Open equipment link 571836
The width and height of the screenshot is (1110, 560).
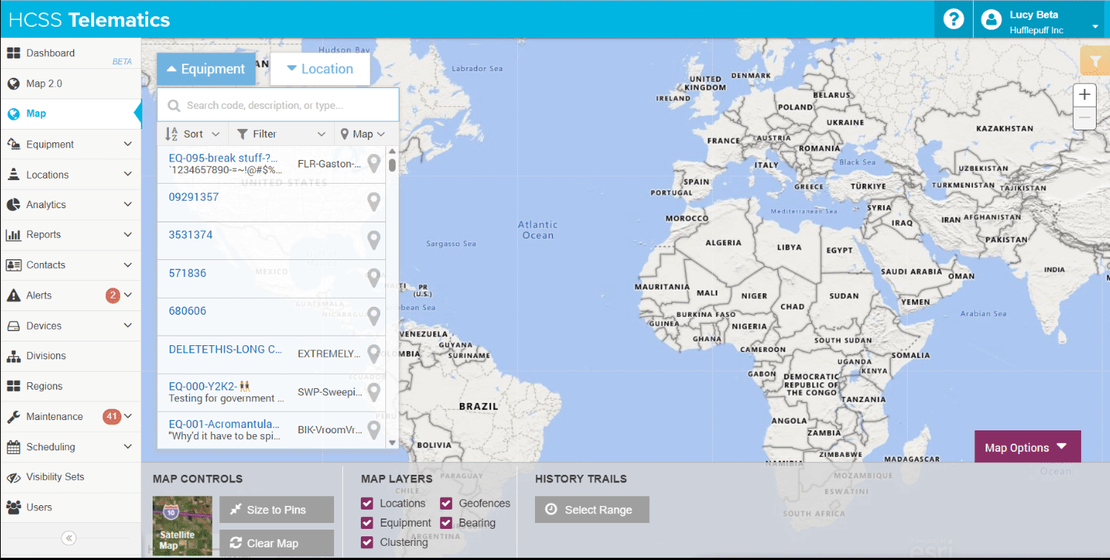[x=187, y=273]
